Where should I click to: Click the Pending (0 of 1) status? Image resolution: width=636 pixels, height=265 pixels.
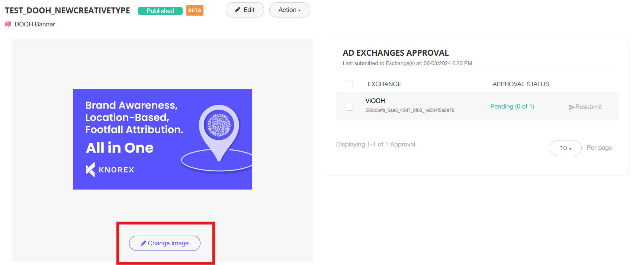(512, 107)
